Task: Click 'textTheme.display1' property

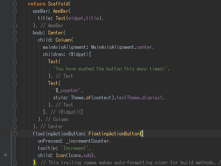Action: coord(139,98)
